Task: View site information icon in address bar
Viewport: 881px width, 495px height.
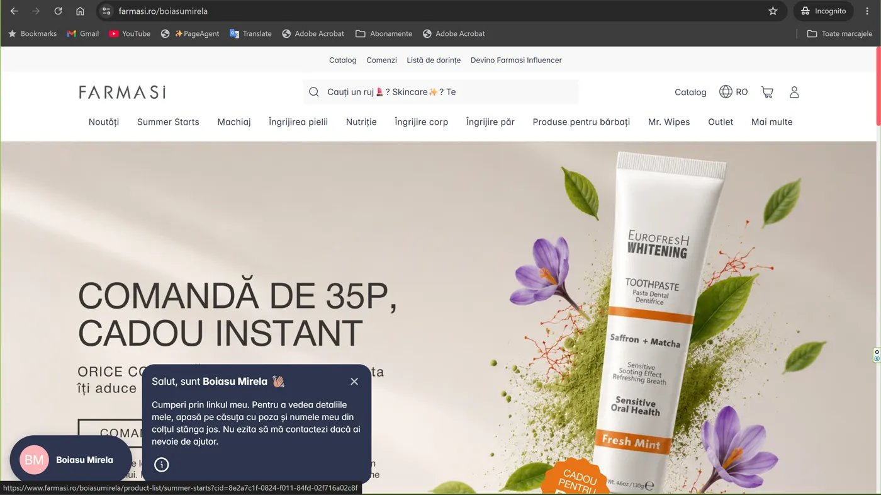Action: [x=106, y=11]
